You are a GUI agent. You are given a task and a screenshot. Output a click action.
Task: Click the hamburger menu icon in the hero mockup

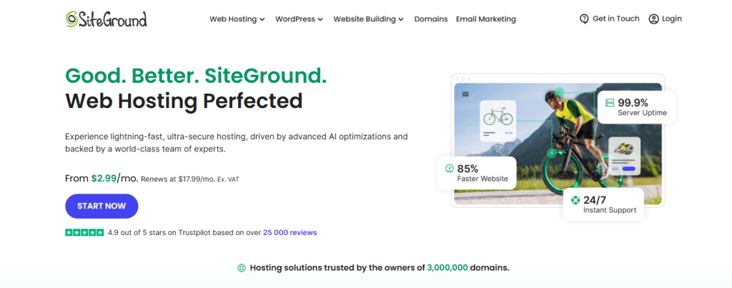point(465,94)
